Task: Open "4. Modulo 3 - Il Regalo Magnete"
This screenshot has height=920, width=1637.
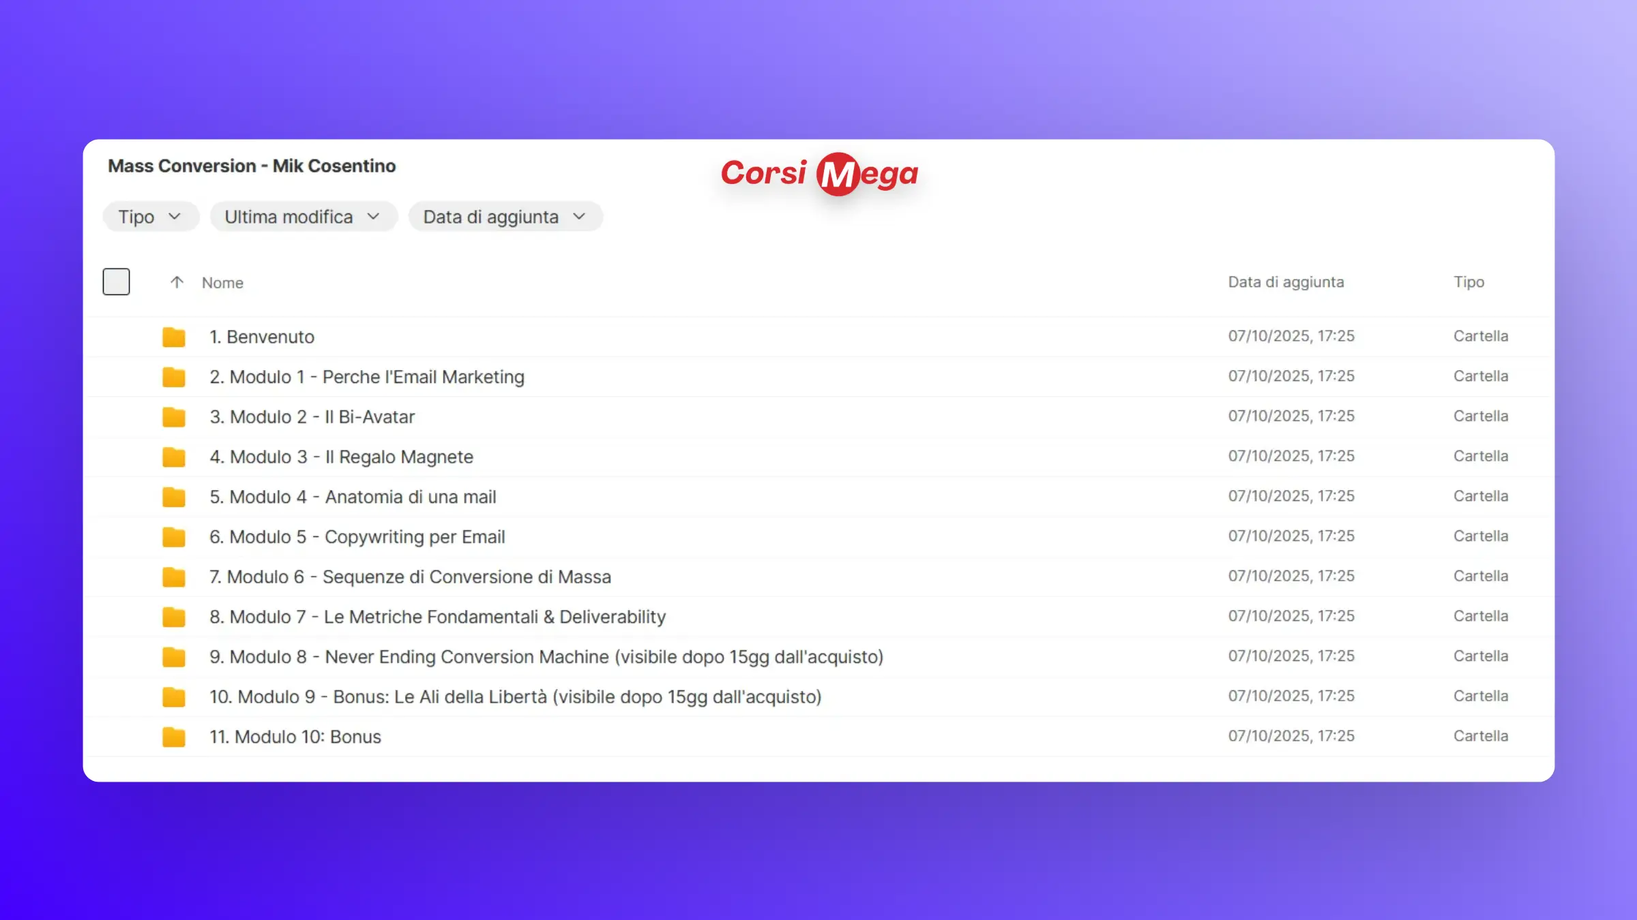Action: (x=341, y=457)
